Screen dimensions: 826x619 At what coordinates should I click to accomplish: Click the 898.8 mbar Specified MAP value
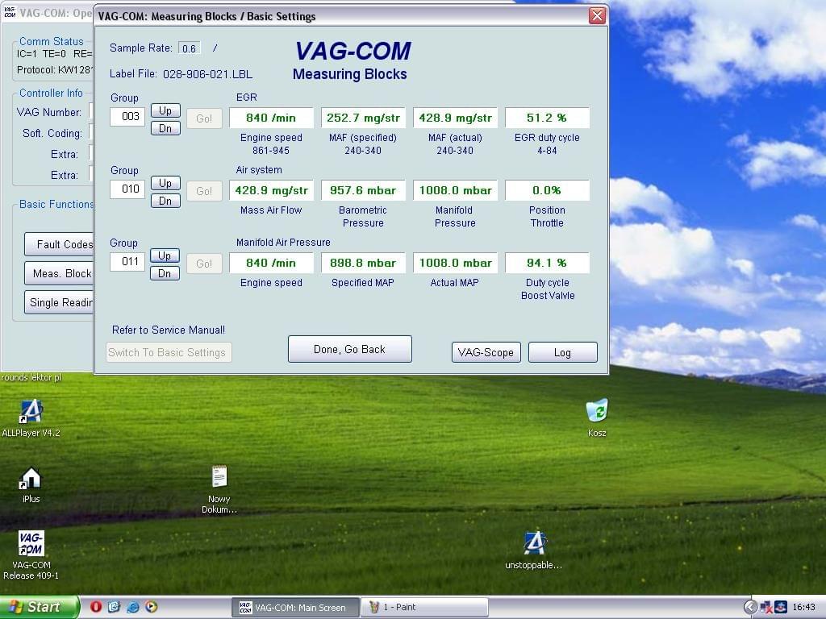[x=363, y=264]
